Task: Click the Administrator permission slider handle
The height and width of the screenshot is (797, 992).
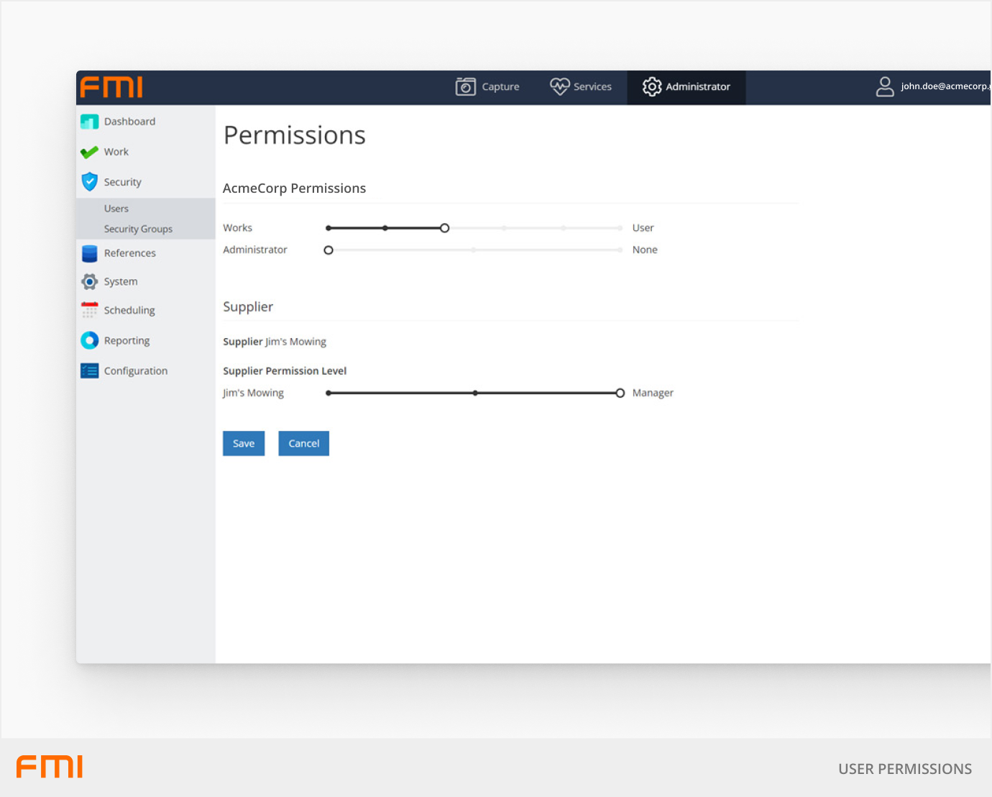Action: click(x=329, y=250)
